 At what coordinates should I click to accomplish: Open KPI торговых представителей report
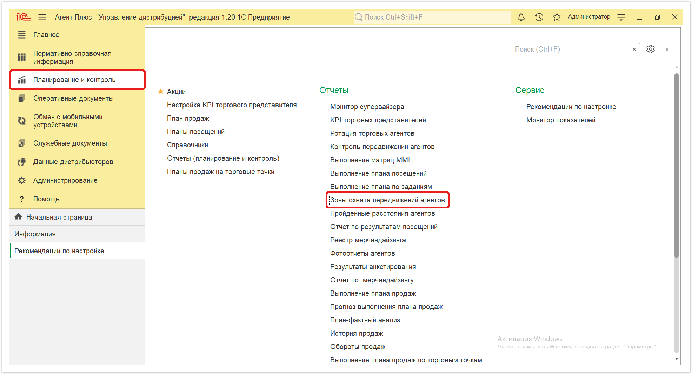pyautogui.click(x=378, y=120)
